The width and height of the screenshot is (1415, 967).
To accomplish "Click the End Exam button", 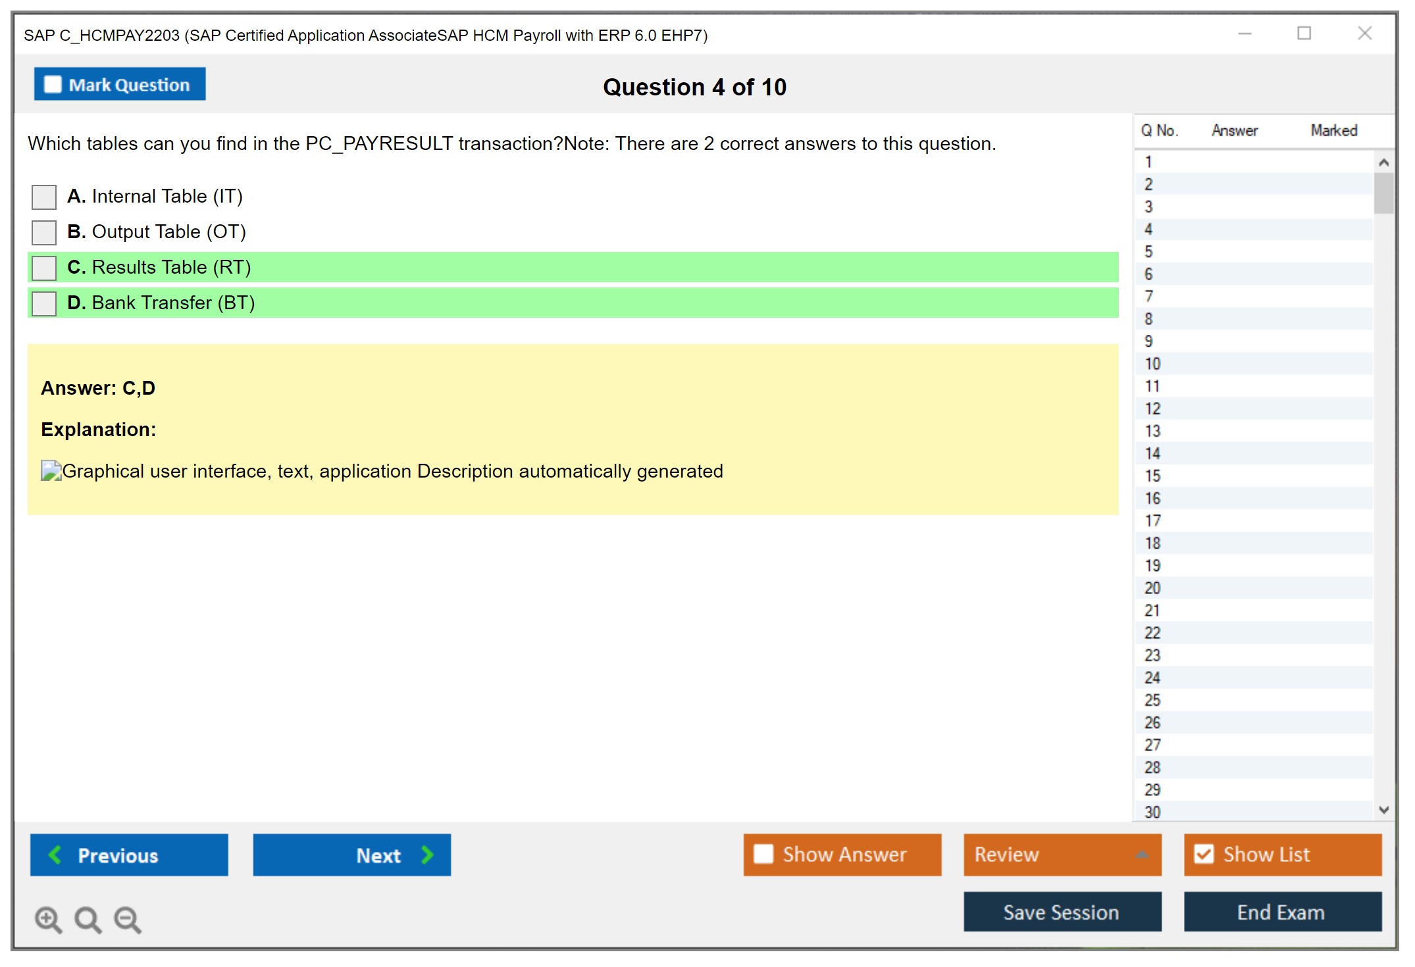I will [1281, 912].
